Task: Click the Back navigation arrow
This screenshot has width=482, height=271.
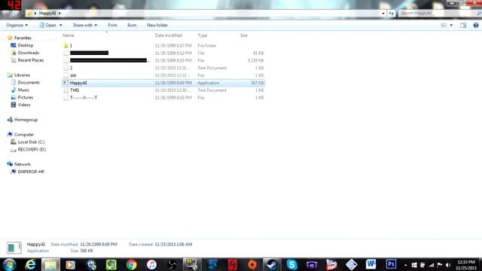Action: point(5,14)
